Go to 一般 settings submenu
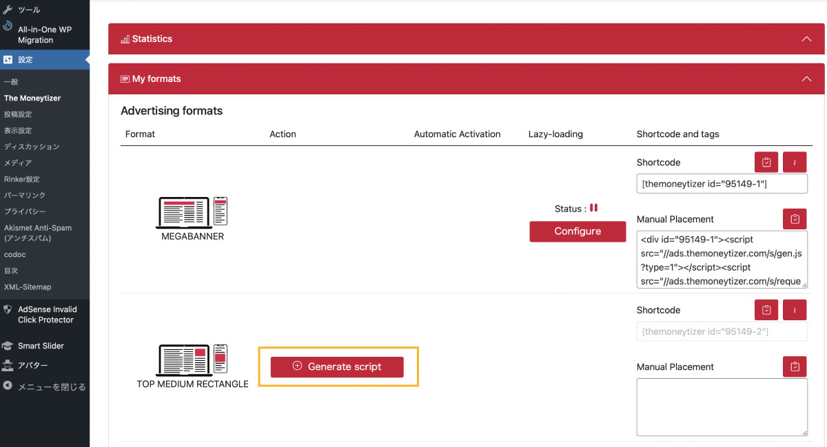The image size is (827, 447). [x=11, y=82]
